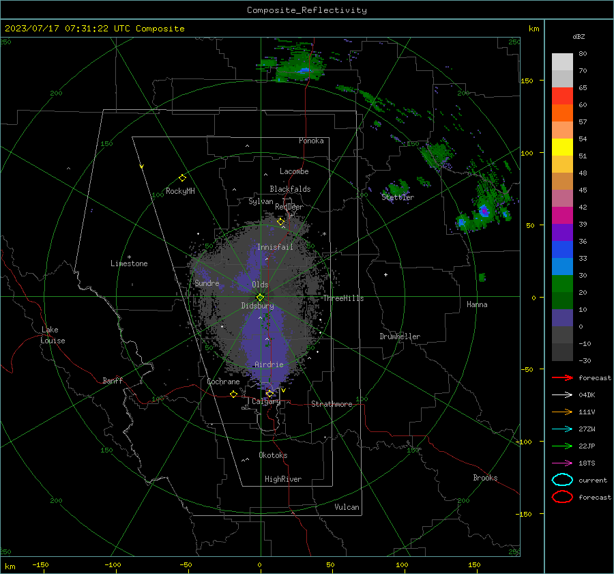This screenshot has height=574, width=614.
Task: Click the red forecast arrow legend icon
Action: [562, 377]
